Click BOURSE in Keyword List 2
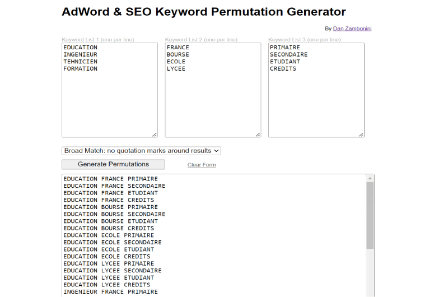This screenshot has width=448, height=297. point(178,54)
